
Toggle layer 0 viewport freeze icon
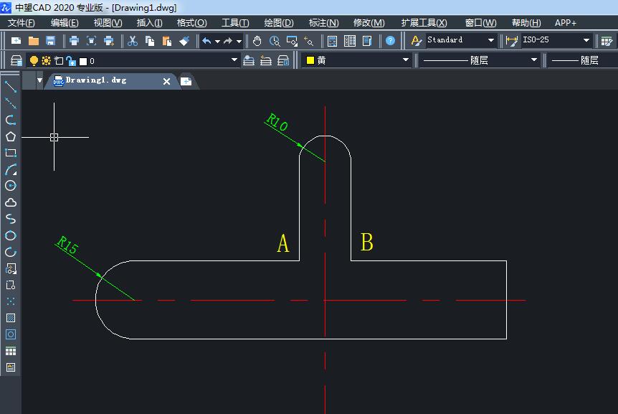(x=59, y=60)
